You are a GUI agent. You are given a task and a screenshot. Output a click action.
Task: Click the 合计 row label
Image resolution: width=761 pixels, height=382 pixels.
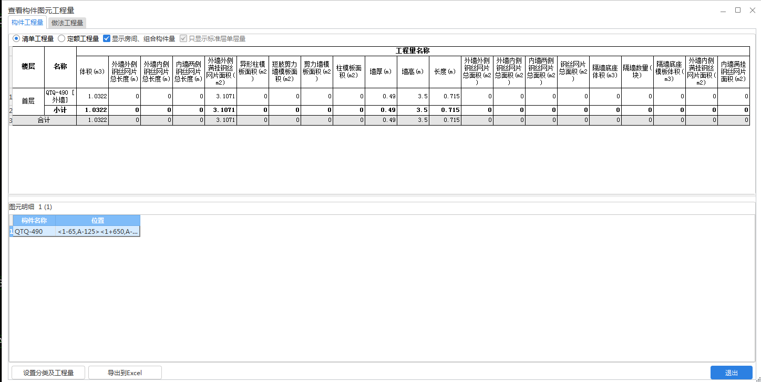pyautogui.click(x=45, y=120)
